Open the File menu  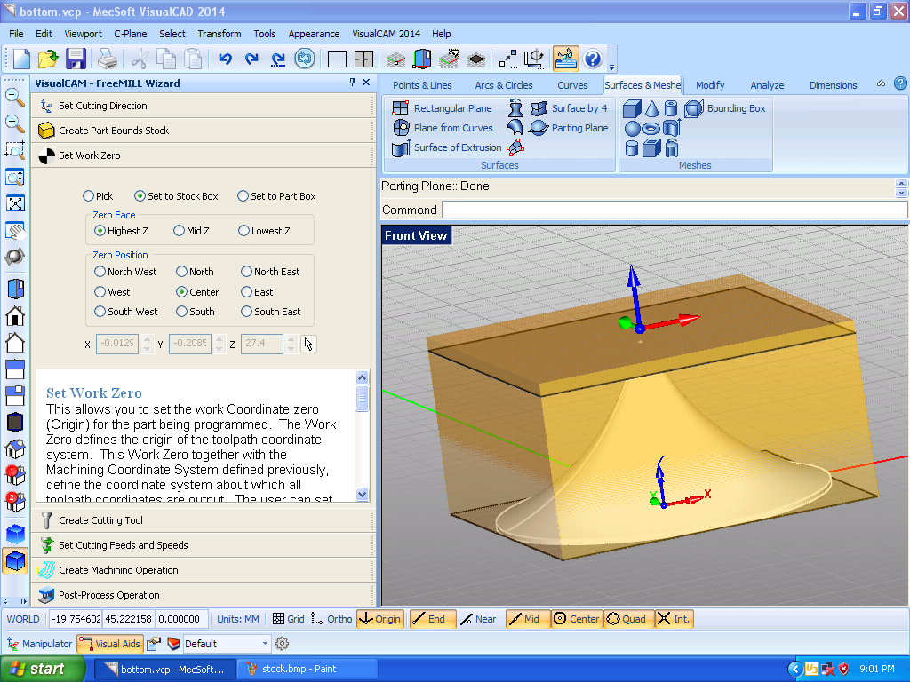16,34
